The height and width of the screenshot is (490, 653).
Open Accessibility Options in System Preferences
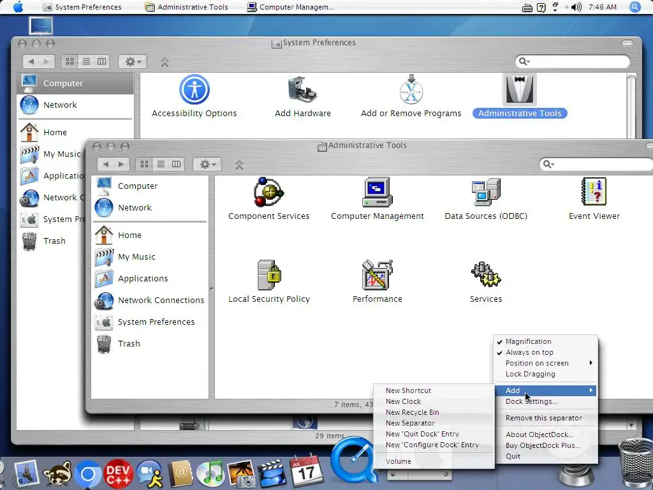point(194,89)
